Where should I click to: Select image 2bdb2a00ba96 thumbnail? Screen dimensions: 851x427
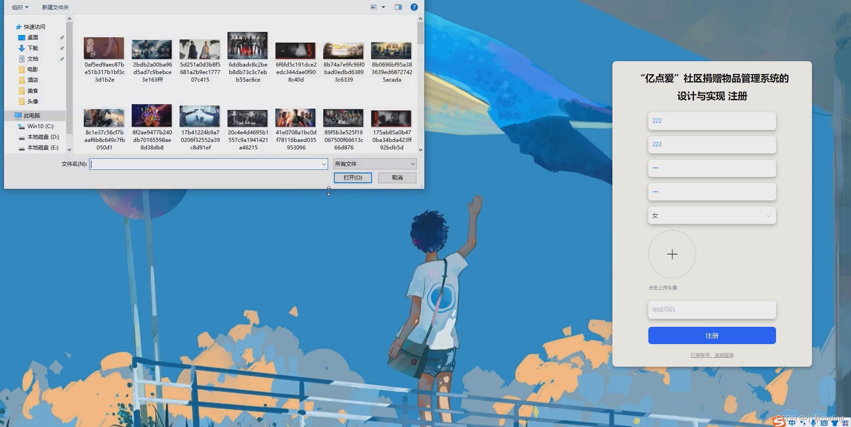[152, 50]
